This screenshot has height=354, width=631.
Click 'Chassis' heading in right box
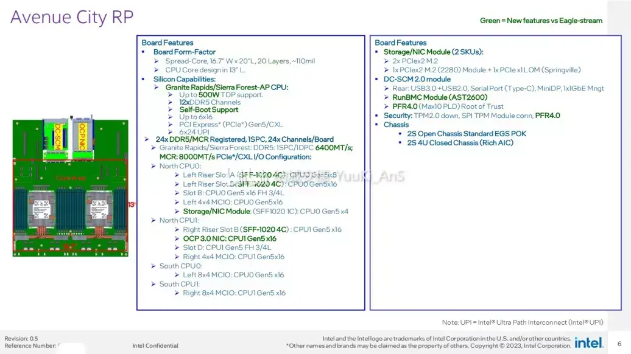point(396,125)
